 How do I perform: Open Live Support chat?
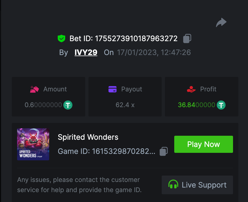(x=197, y=185)
